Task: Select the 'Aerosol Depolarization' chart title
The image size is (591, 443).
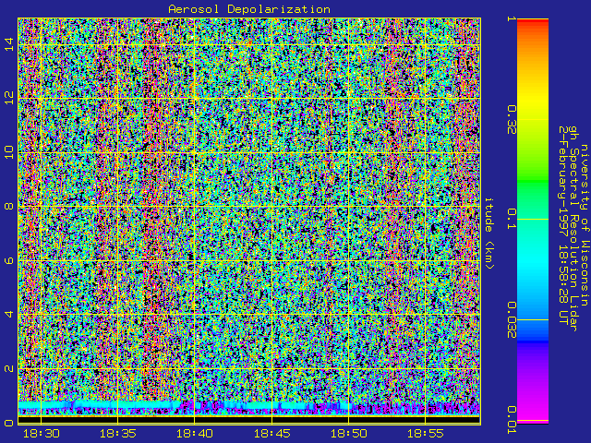Action: (x=249, y=9)
